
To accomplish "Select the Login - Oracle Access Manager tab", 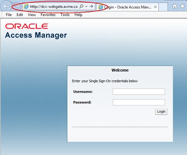I will 127,7.
